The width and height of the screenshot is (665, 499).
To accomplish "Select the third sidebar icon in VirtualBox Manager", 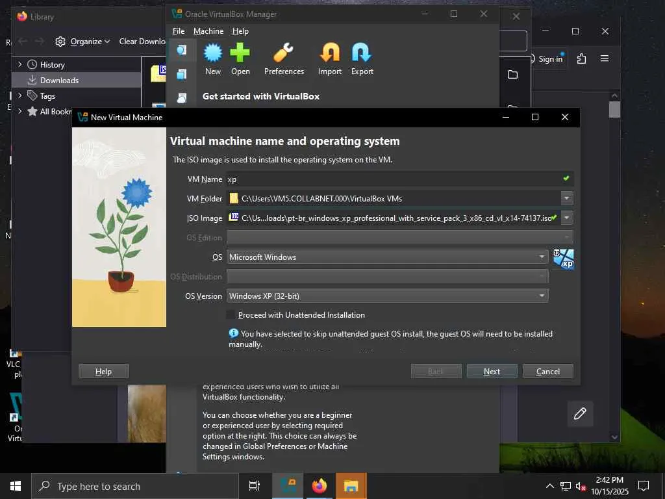I will (x=182, y=98).
